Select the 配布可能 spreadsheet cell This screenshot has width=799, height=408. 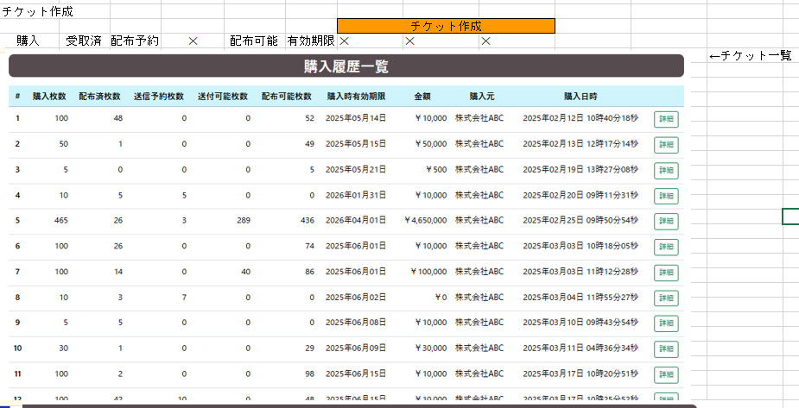tap(254, 41)
